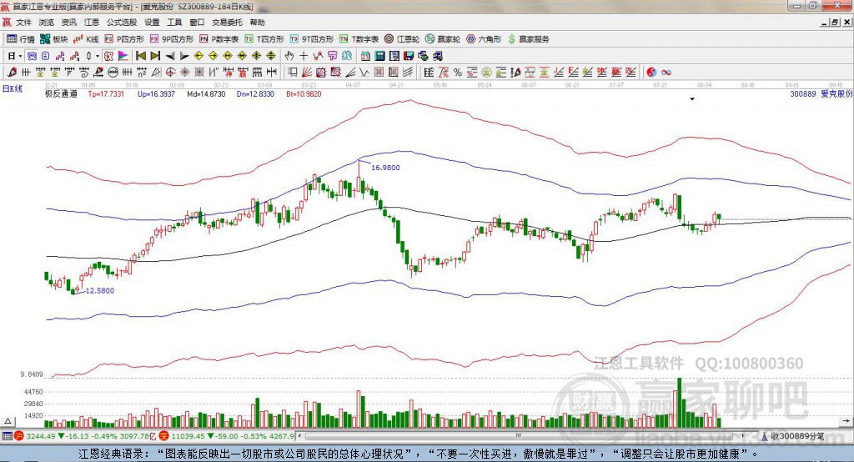This screenshot has height=462, width=854.
Task: Select the hand pan tool
Action: point(289,56)
